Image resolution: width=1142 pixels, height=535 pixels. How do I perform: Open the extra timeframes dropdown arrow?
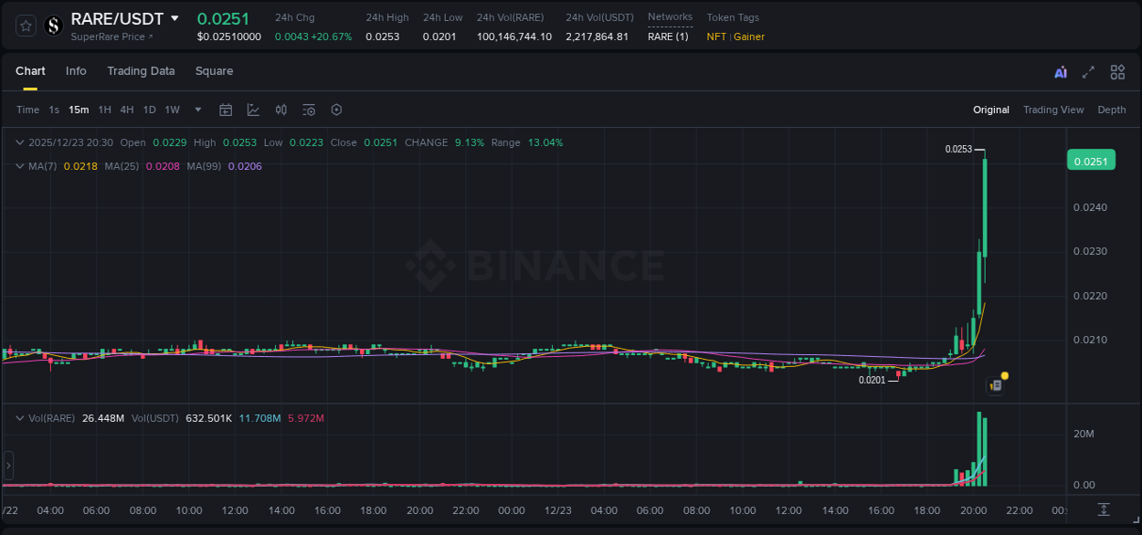[196, 110]
